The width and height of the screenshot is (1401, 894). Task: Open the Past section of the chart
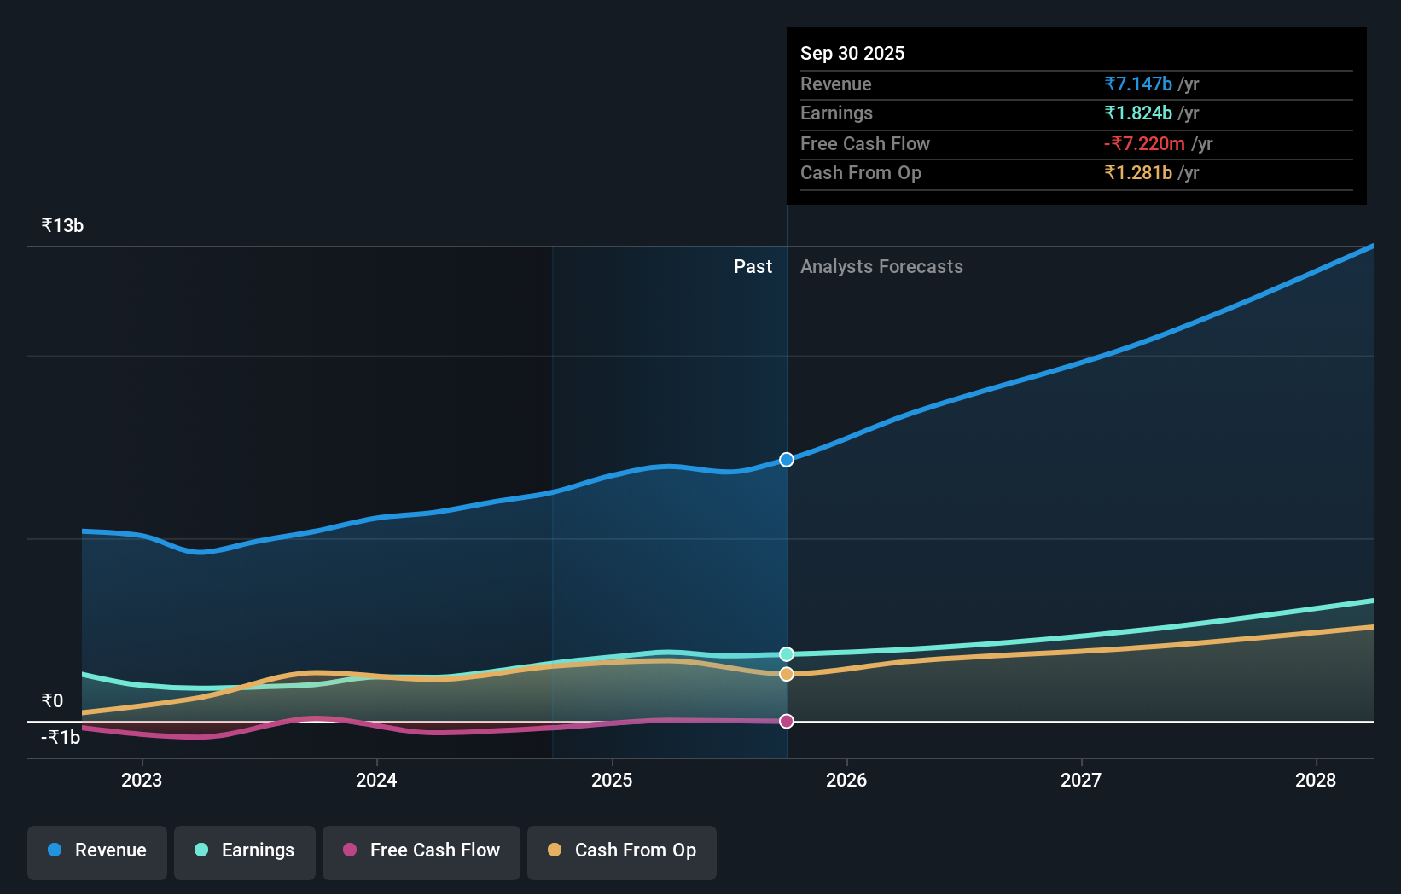[x=753, y=266]
